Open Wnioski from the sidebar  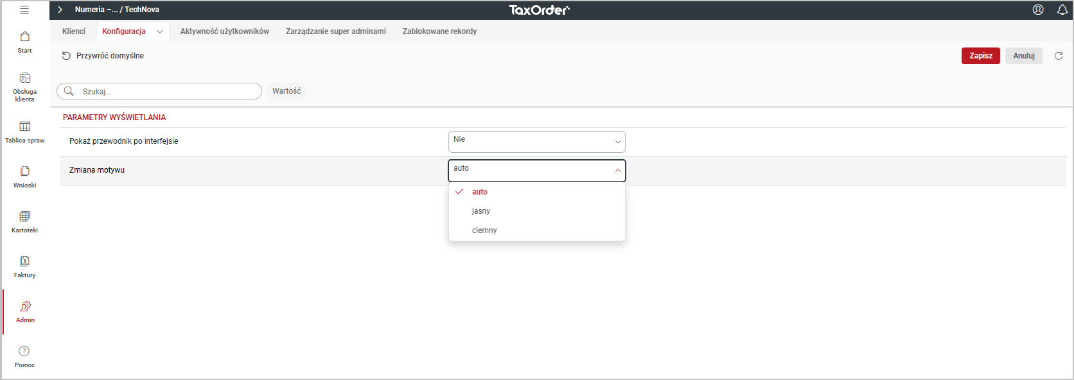click(24, 177)
